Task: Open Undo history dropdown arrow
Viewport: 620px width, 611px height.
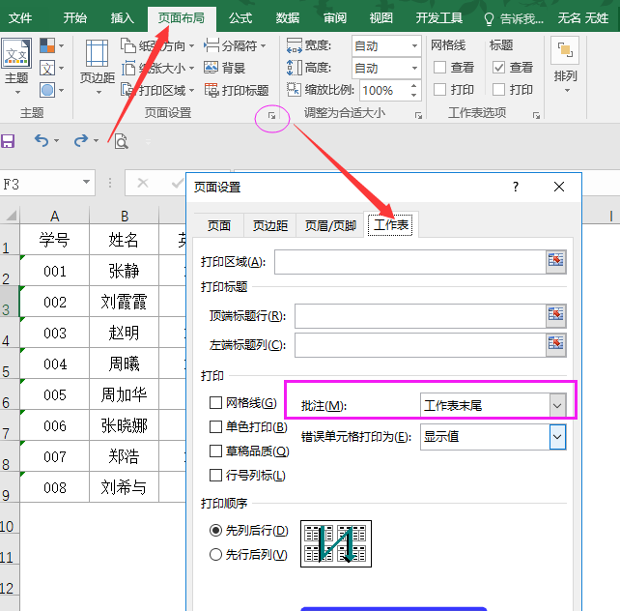Action: (x=57, y=140)
